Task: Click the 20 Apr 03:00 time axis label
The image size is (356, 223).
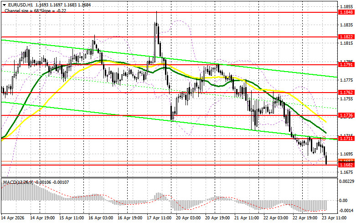Action: pos(188,218)
